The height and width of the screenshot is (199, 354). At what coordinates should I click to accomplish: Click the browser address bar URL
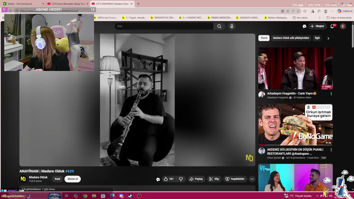coord(49,11)
